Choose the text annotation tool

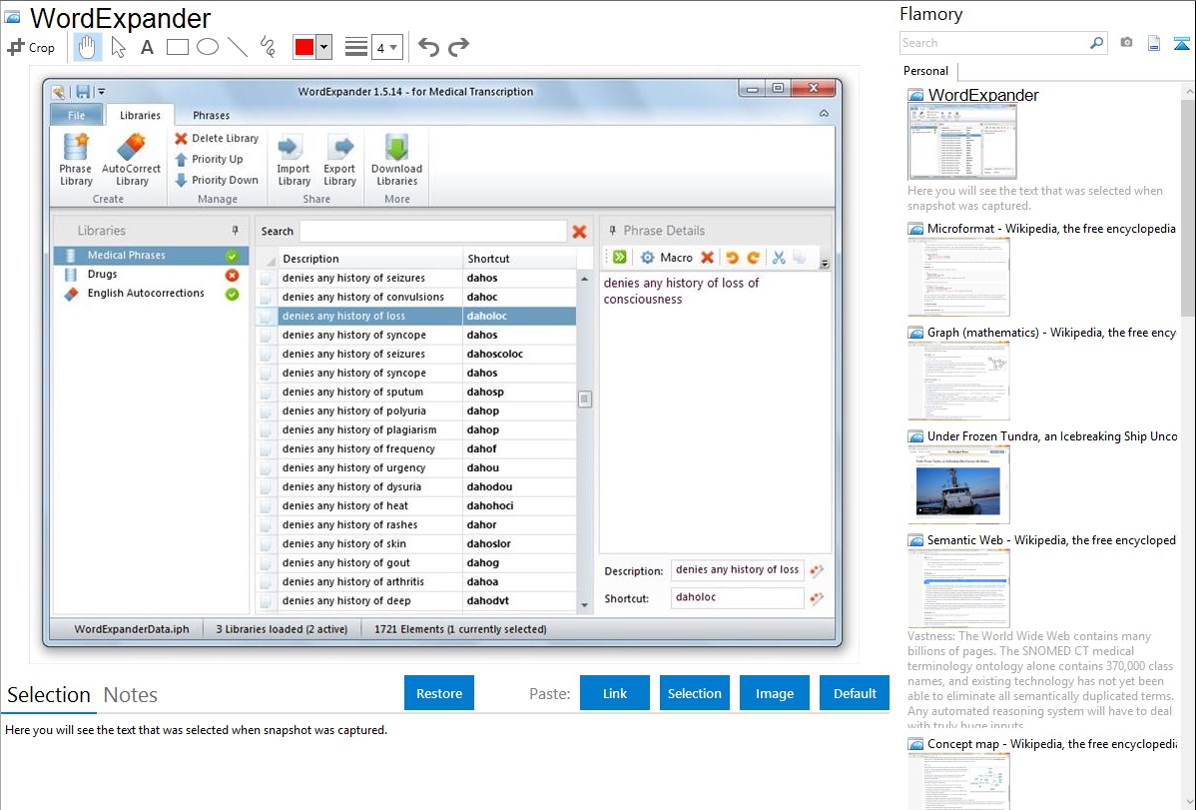click(147, 47)
